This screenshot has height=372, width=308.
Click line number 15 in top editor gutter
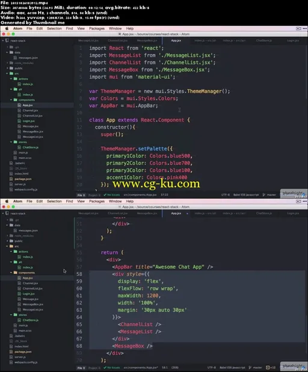coord(79,149)
